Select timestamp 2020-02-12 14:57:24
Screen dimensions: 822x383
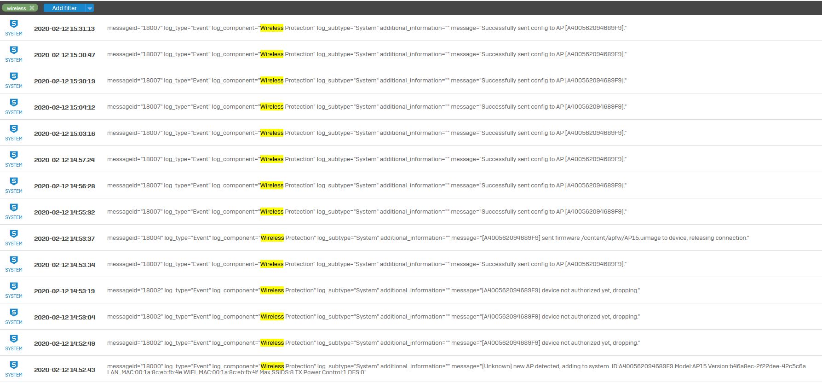click(x=64, y=160)
